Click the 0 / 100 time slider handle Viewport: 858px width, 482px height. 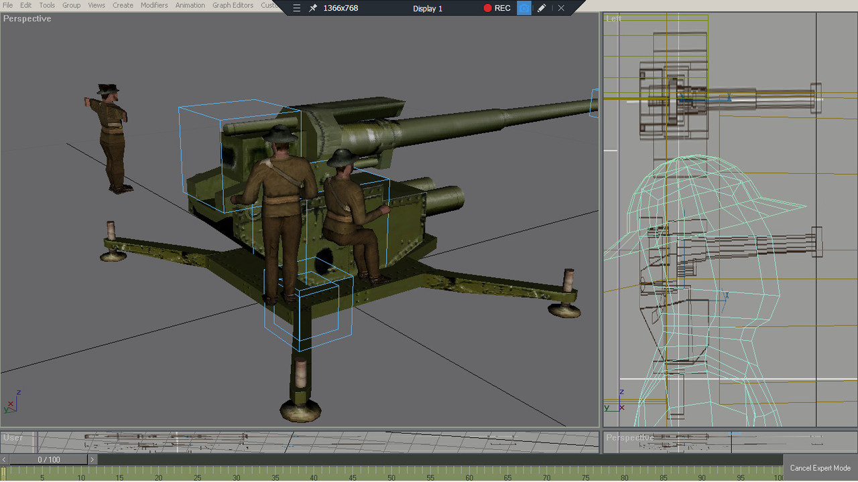click(x=48, y=460)
